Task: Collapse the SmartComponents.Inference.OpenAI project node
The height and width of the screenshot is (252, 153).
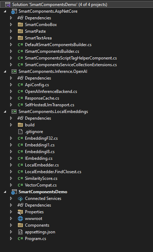Action: [x=5, y=71]
